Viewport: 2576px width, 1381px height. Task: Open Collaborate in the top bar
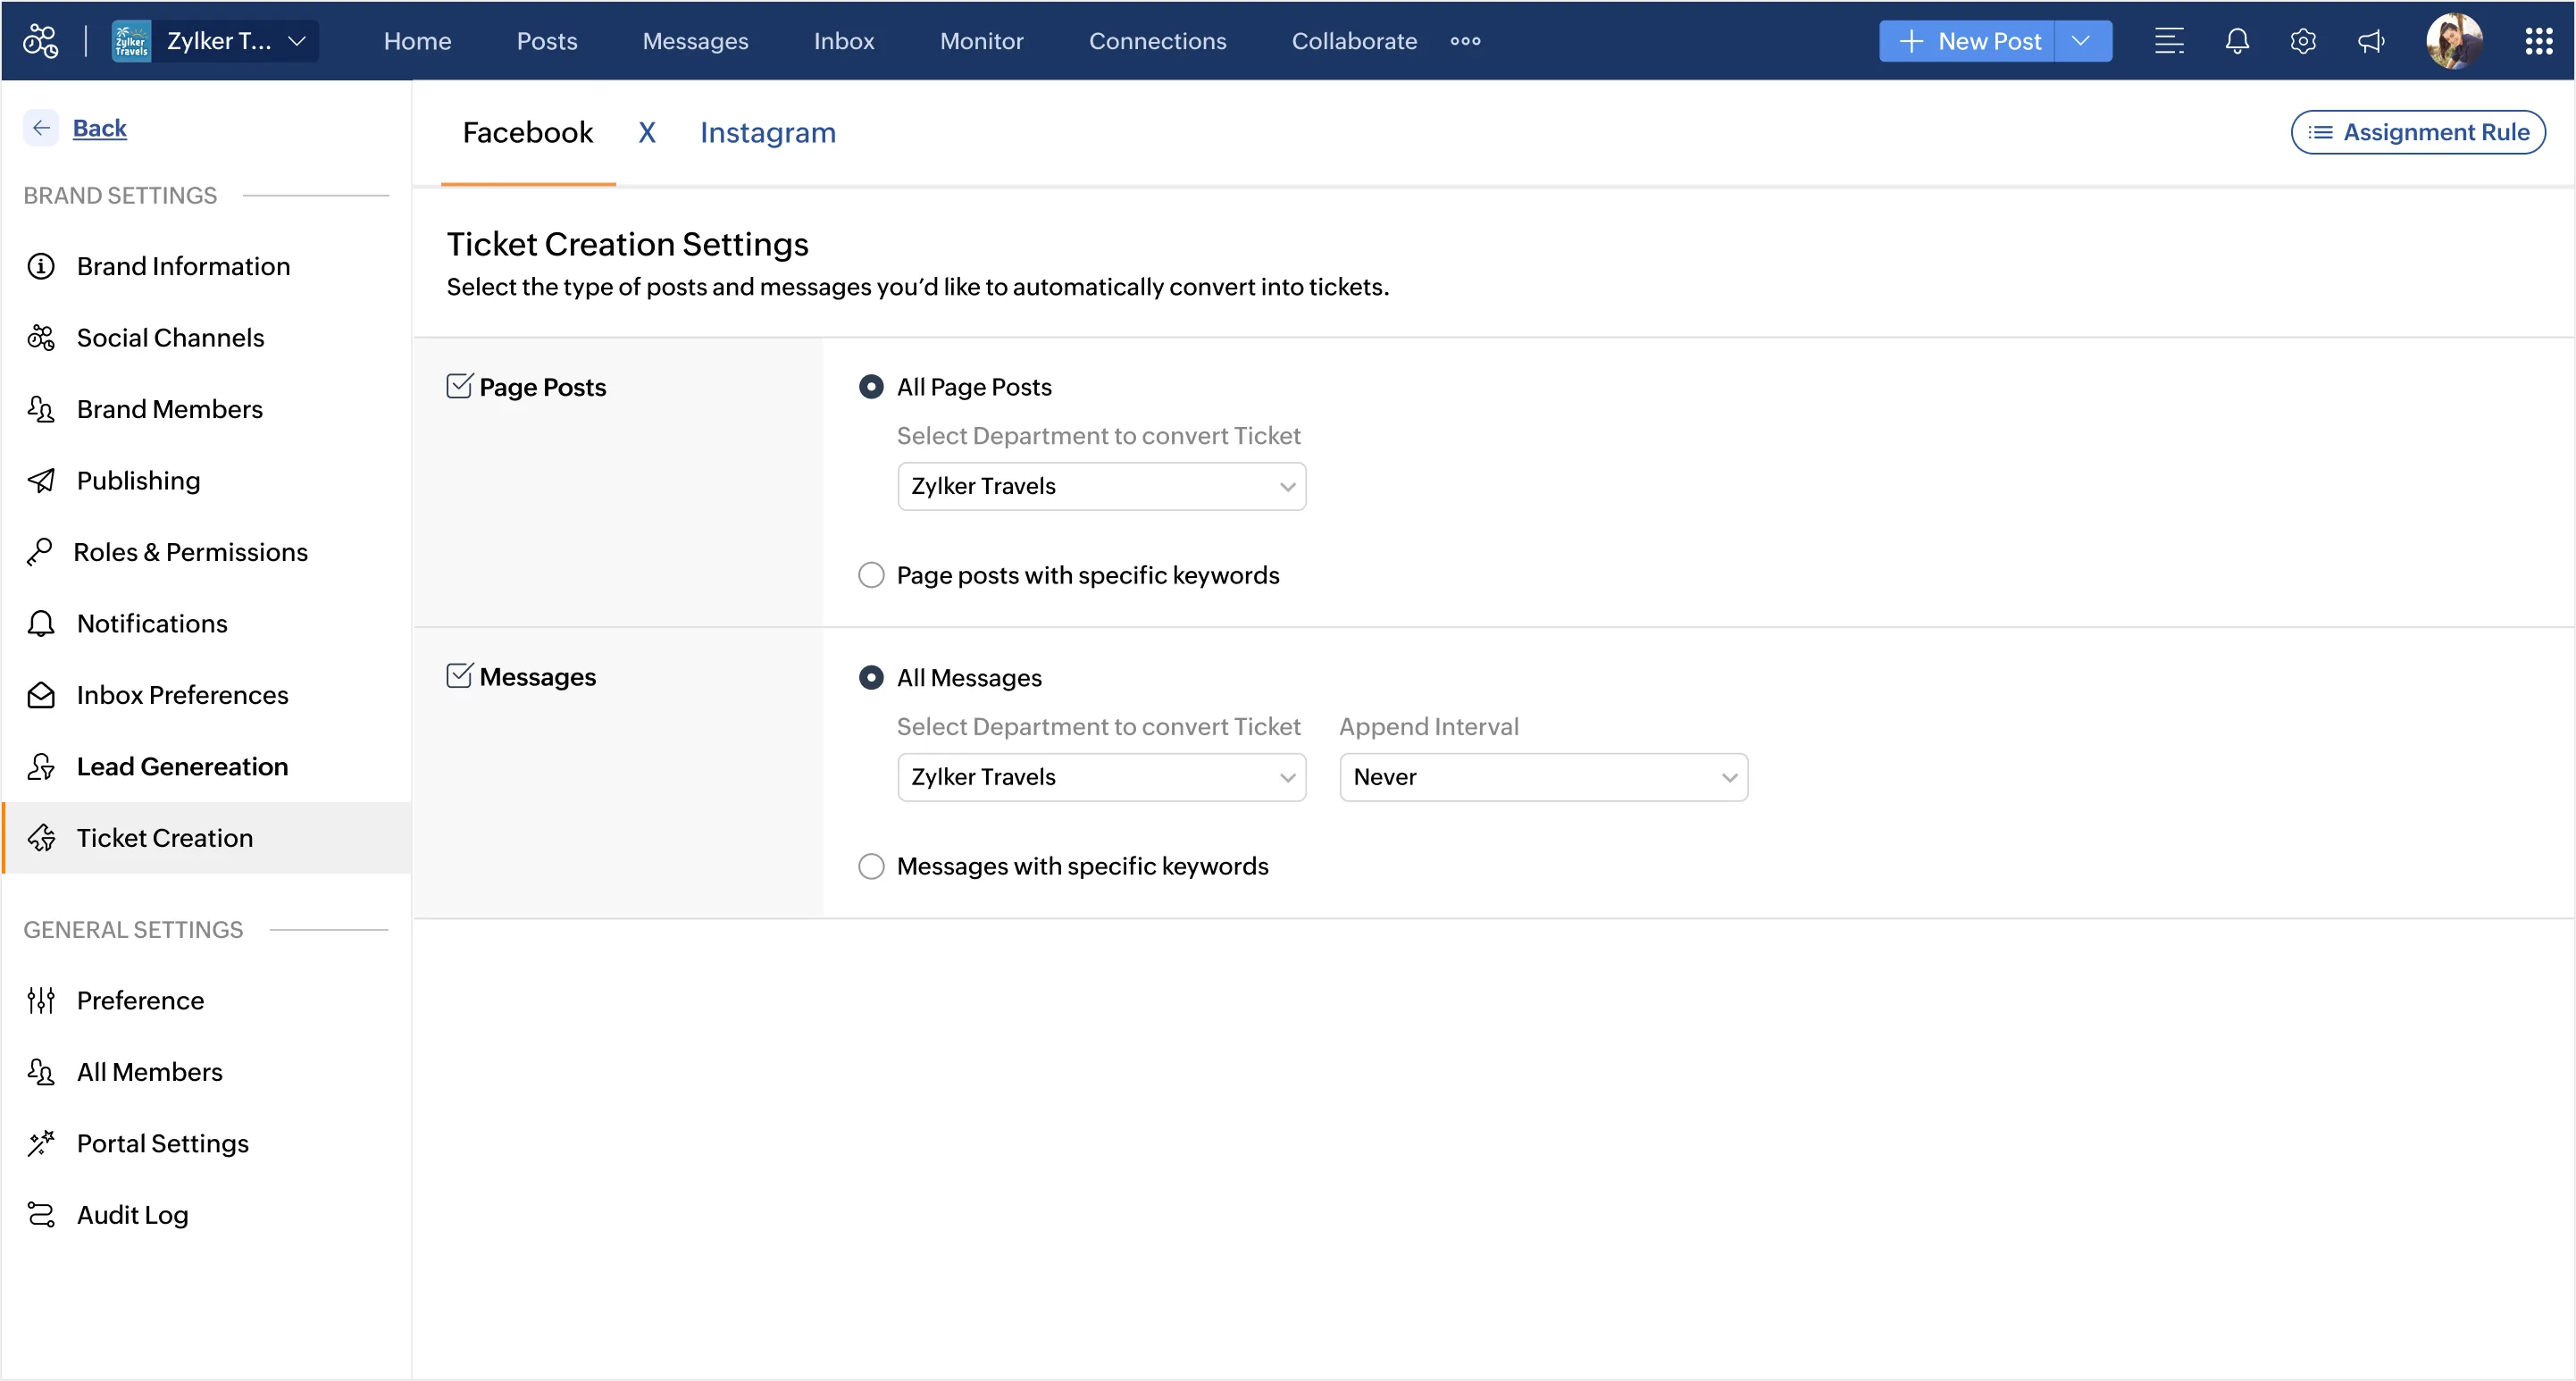tap(1354, 41)
